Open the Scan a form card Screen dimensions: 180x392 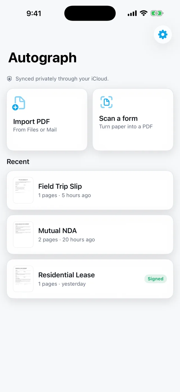coord(133,119)
